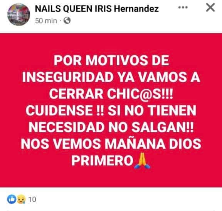Click the sad face reaction icon
222x211 pixels.
coord(21,199)
